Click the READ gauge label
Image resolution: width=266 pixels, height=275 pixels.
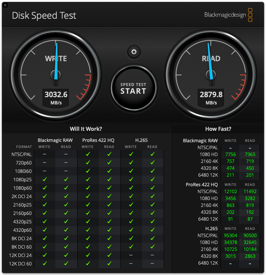[211, 59]
